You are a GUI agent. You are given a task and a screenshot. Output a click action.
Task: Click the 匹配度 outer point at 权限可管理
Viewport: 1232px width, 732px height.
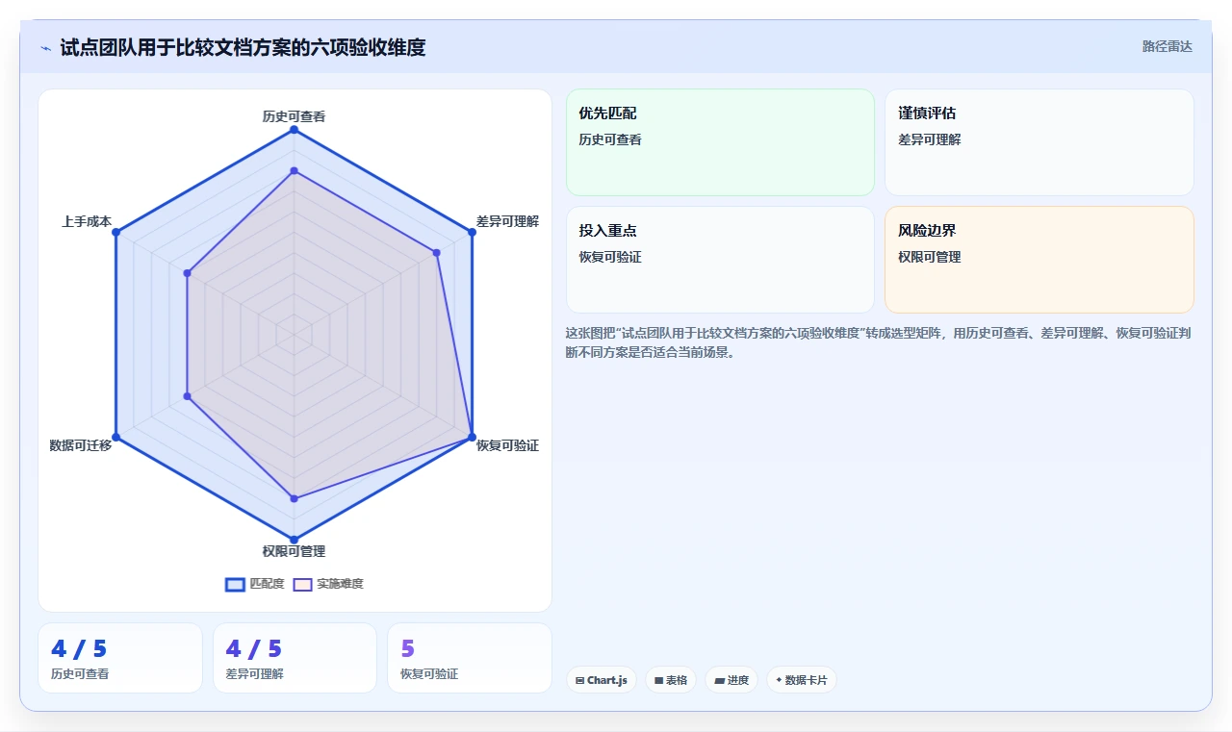click(x=295, y=540)
